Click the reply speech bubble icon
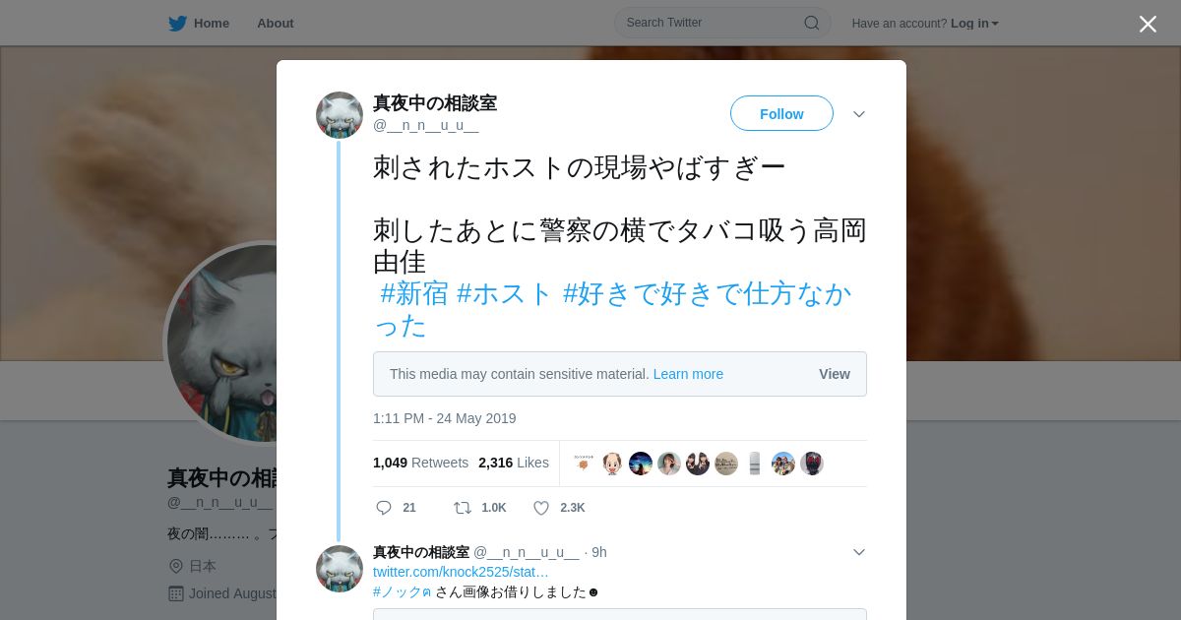The width and height of the screenshot is (1181, 620). pyautogui.click(x=384, y=508)
